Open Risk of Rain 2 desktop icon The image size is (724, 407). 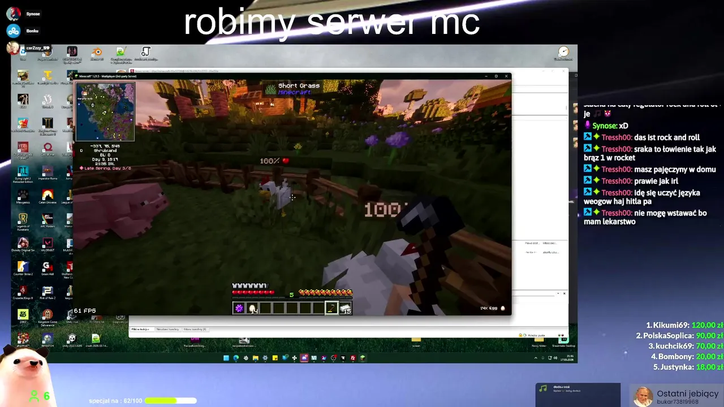point(48,292)
